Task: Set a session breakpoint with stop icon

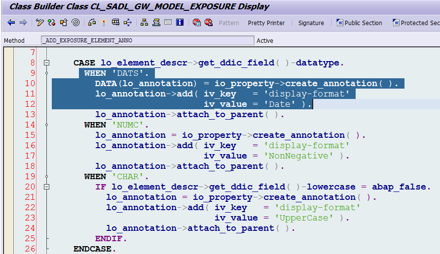Action: point(197,23)
